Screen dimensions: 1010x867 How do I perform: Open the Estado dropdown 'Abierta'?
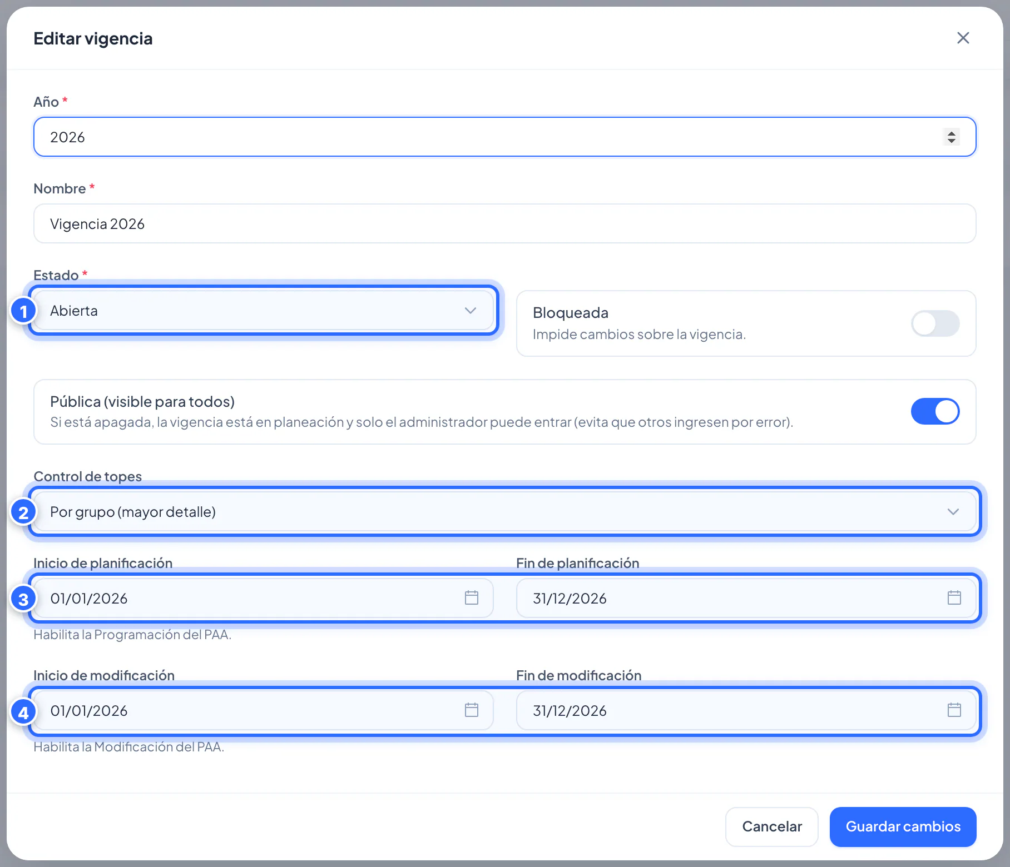pos(264,311)
